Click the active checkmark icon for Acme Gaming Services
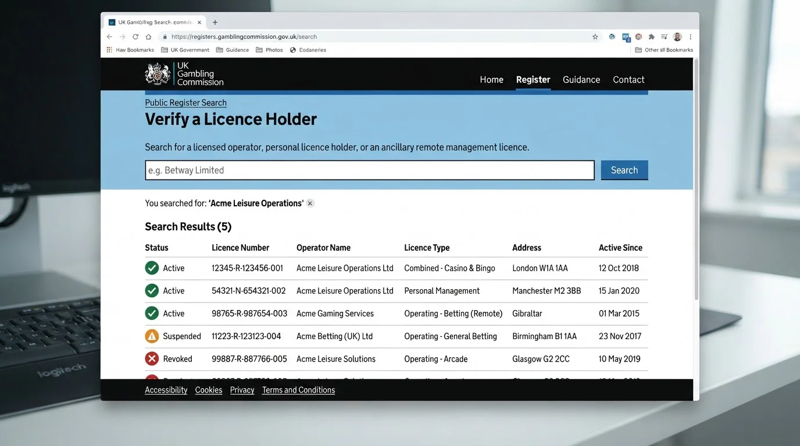800x446 pixels. pos(152,314)
